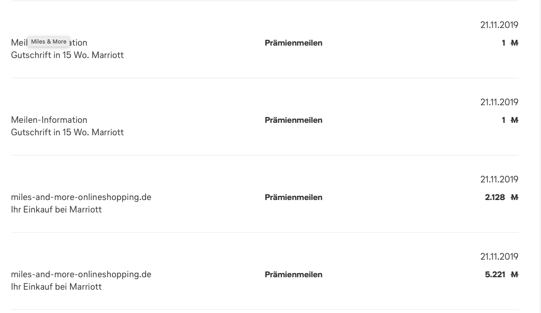Viewport: 541px width, 313px height.
Task: Click the date above the 5.221 amount
Action: 499,257
